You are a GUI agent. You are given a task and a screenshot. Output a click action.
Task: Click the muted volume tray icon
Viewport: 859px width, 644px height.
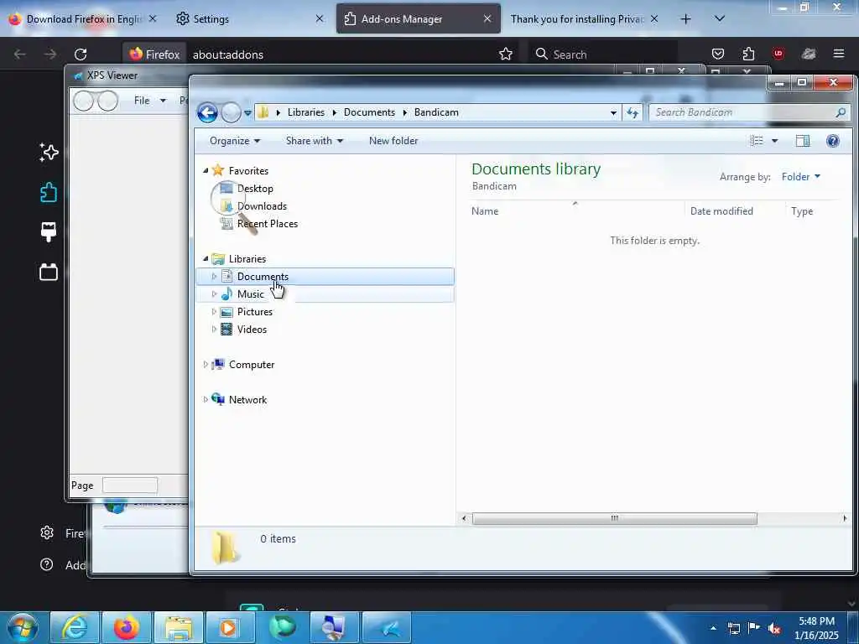[774, 629]
